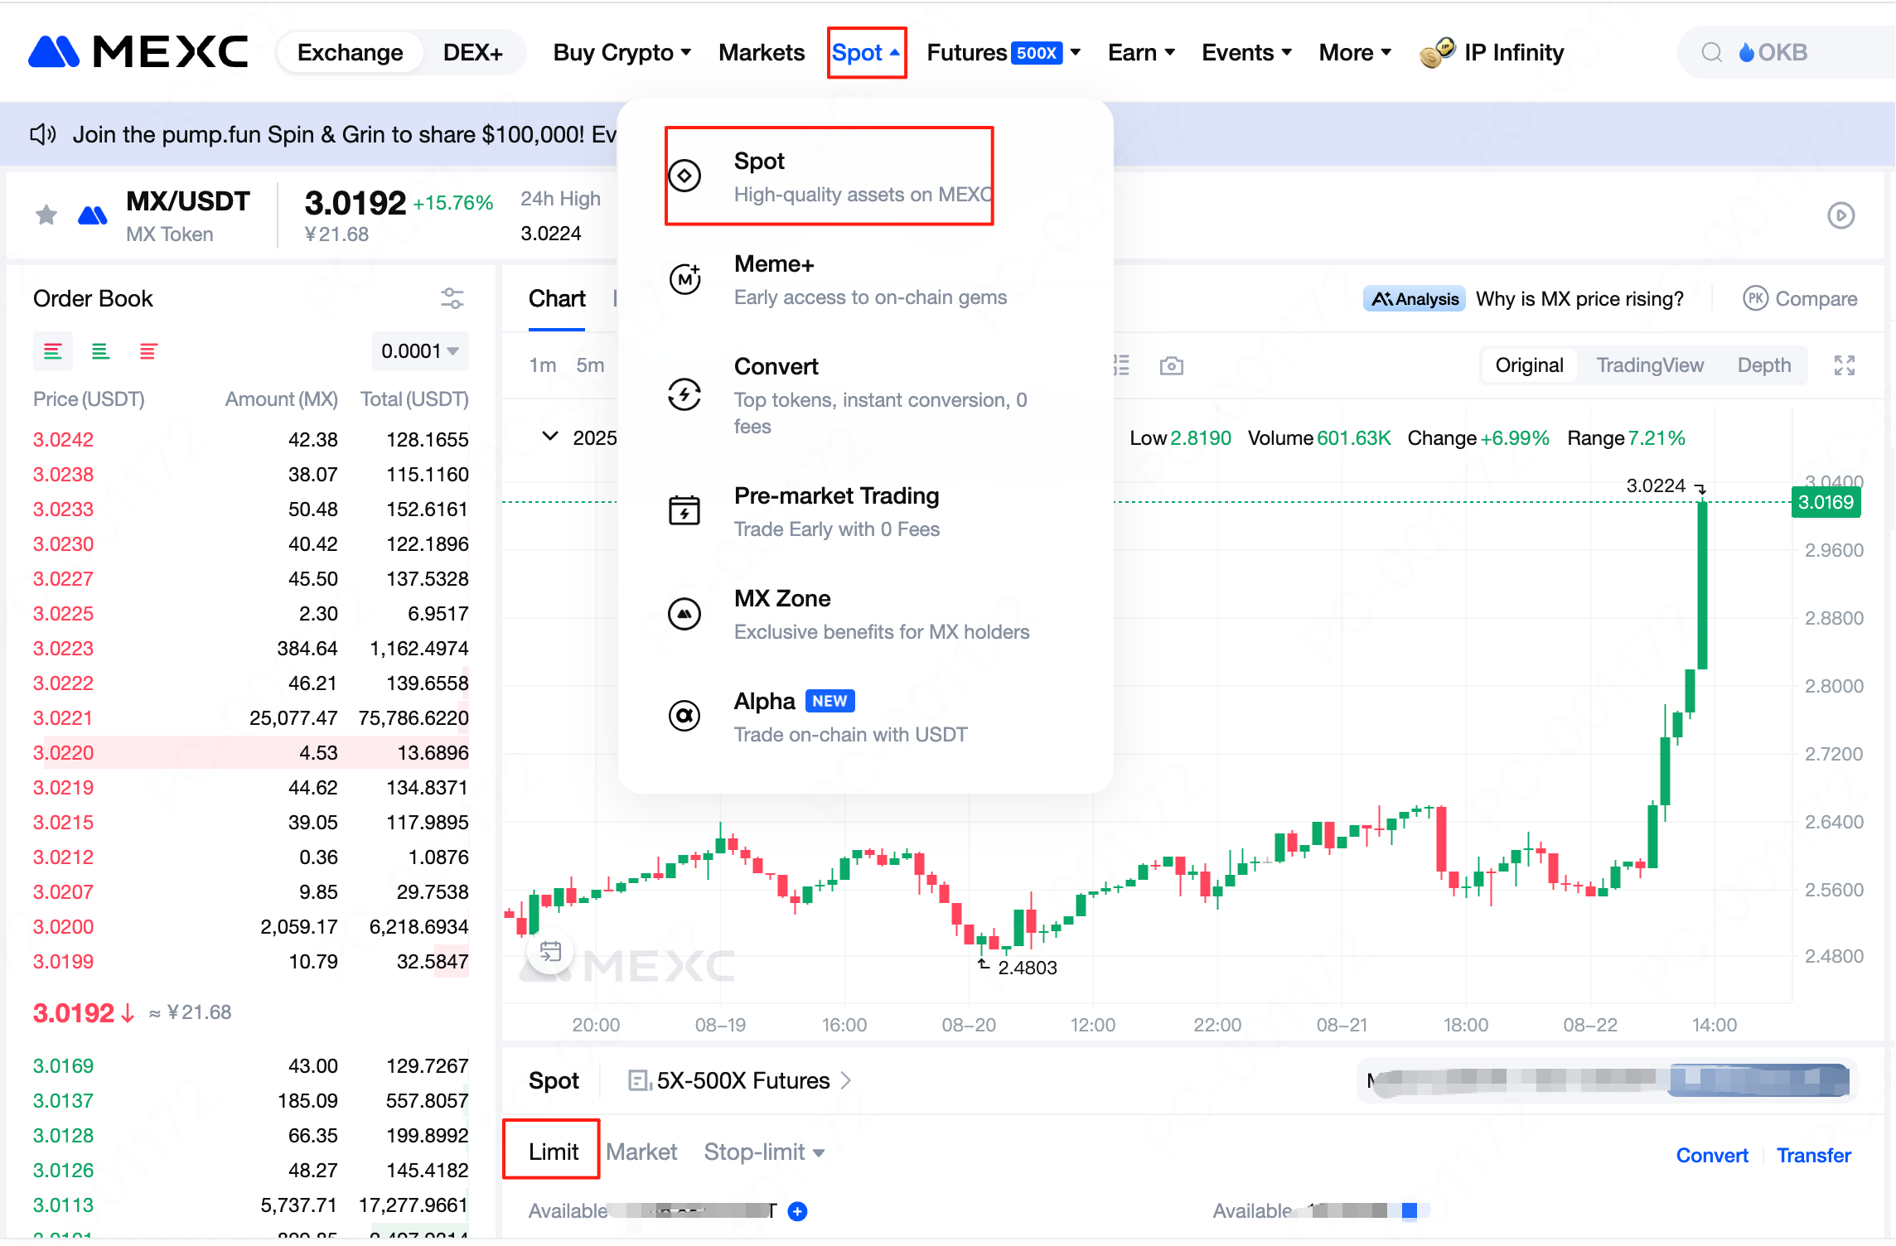Take chart screenshot with camera icon

[1171, 365]
